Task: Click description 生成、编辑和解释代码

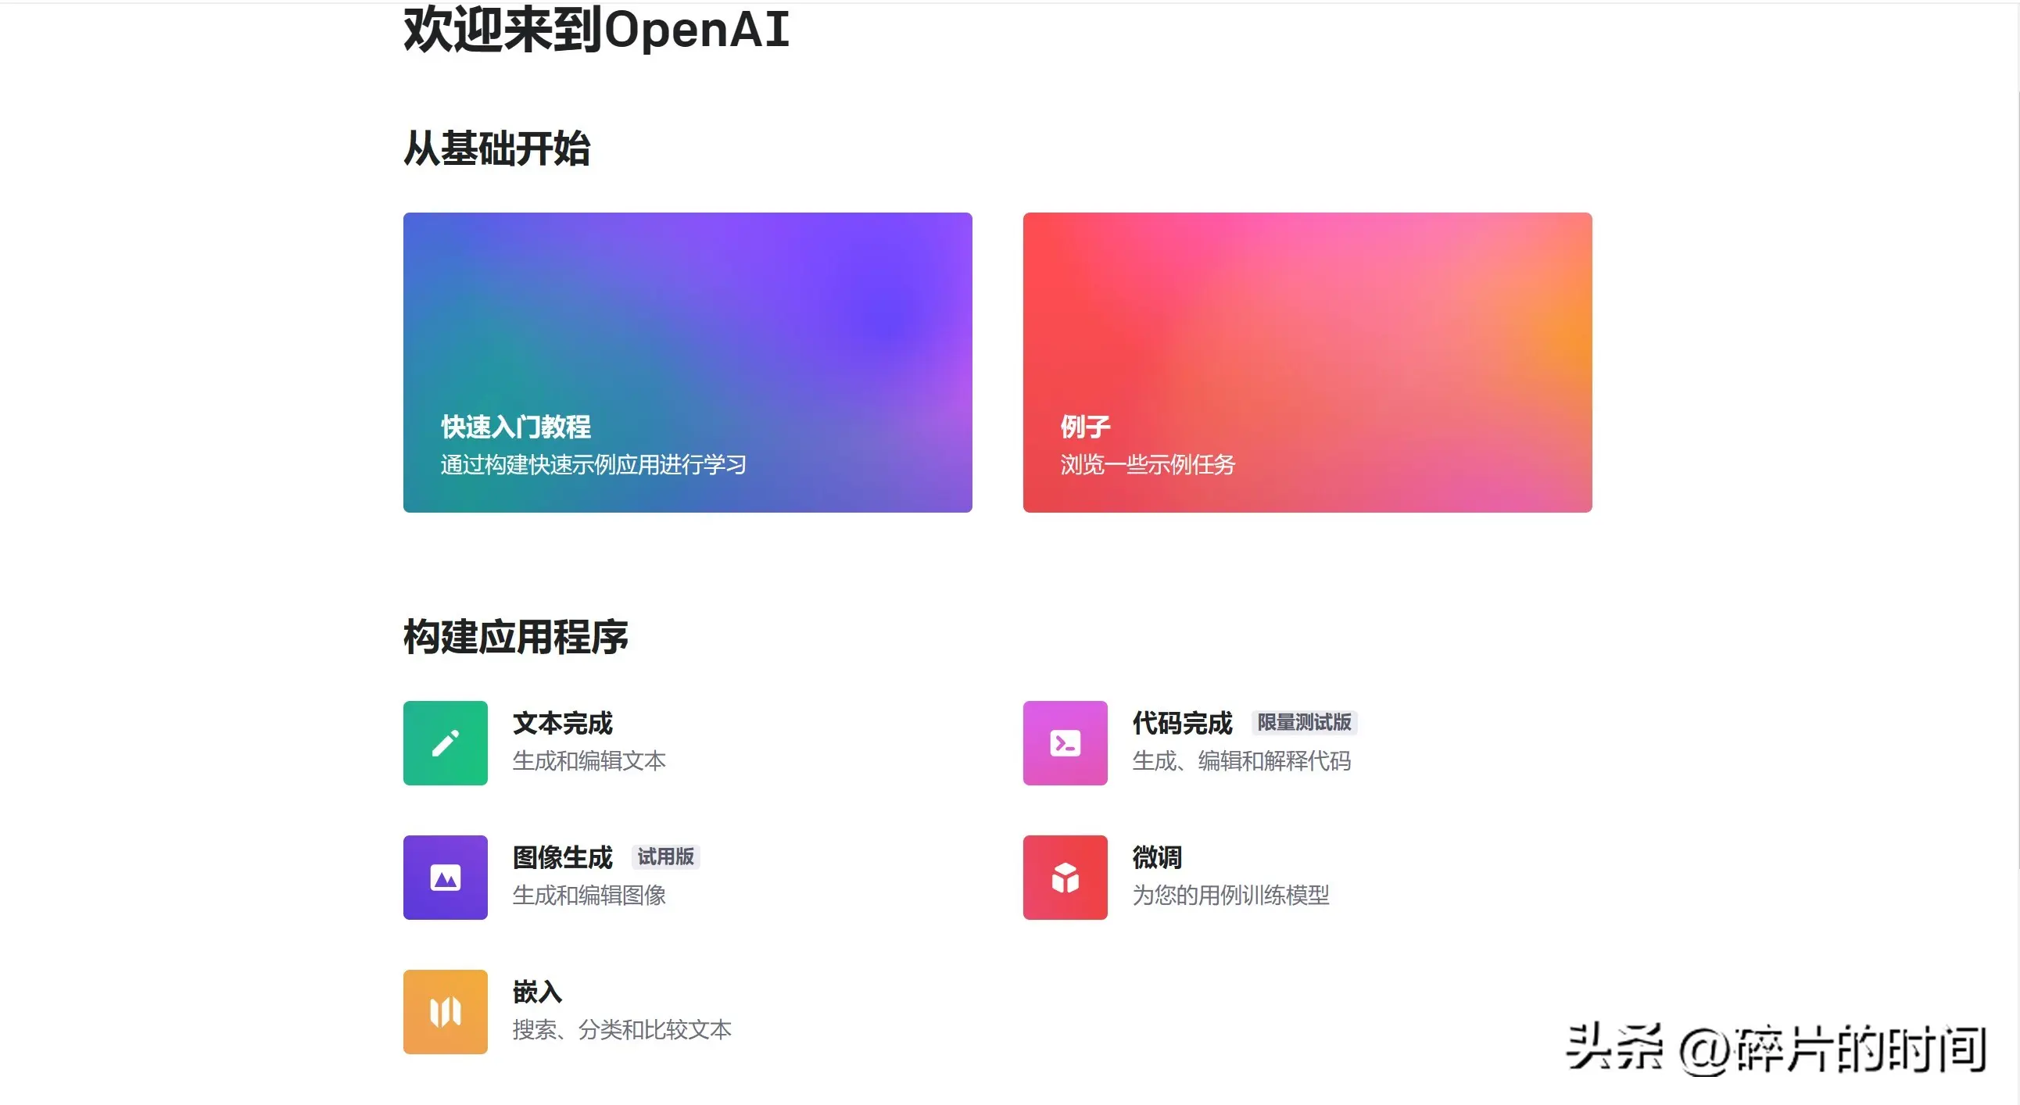Action: (1241, 760)
